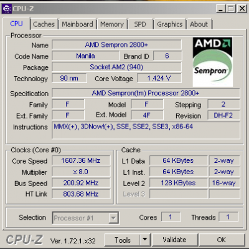This screenshot has height=249, width=249.
Task: Minimize the CPU-Z window
Action: click(221, 9)
